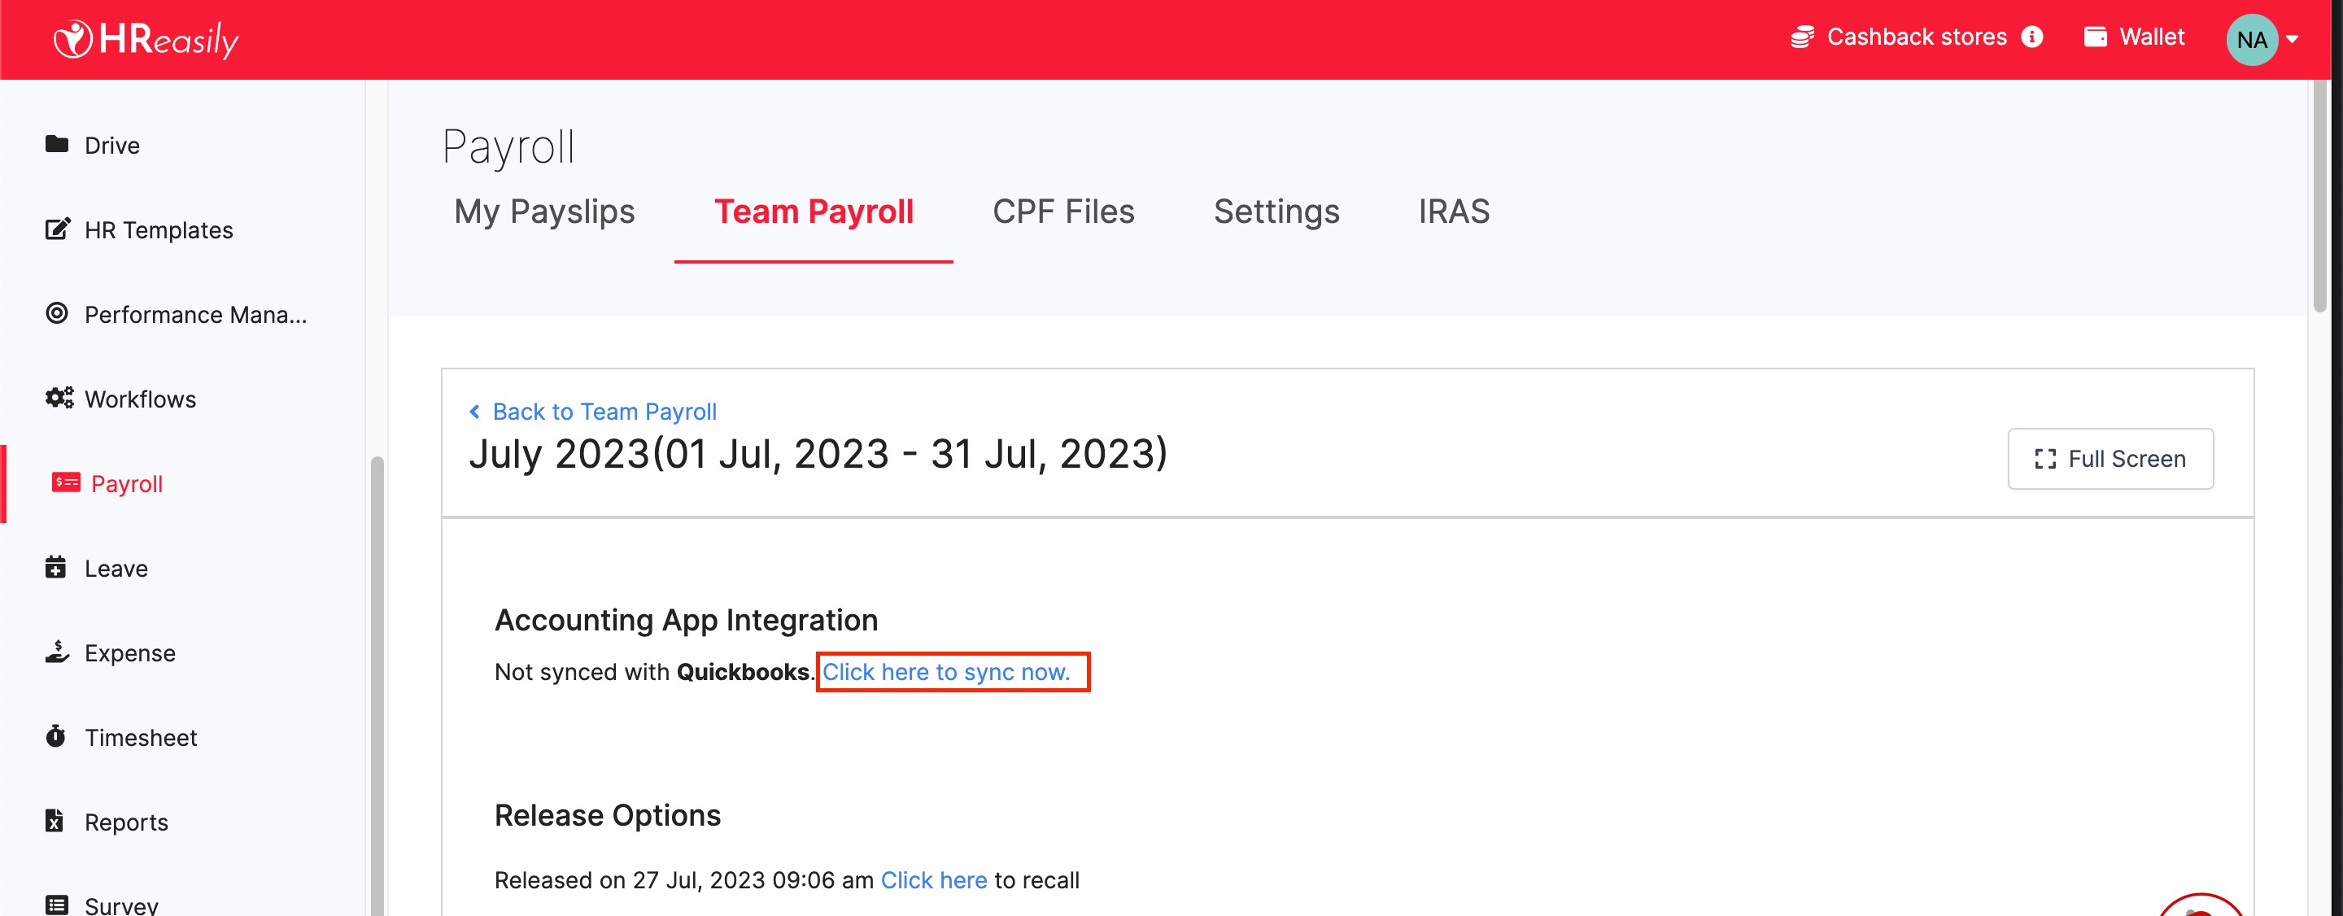Go Back to Team Payroll link
This screenshot has height=916, width=2343.
pyautogui.click(x=604, y=412)
